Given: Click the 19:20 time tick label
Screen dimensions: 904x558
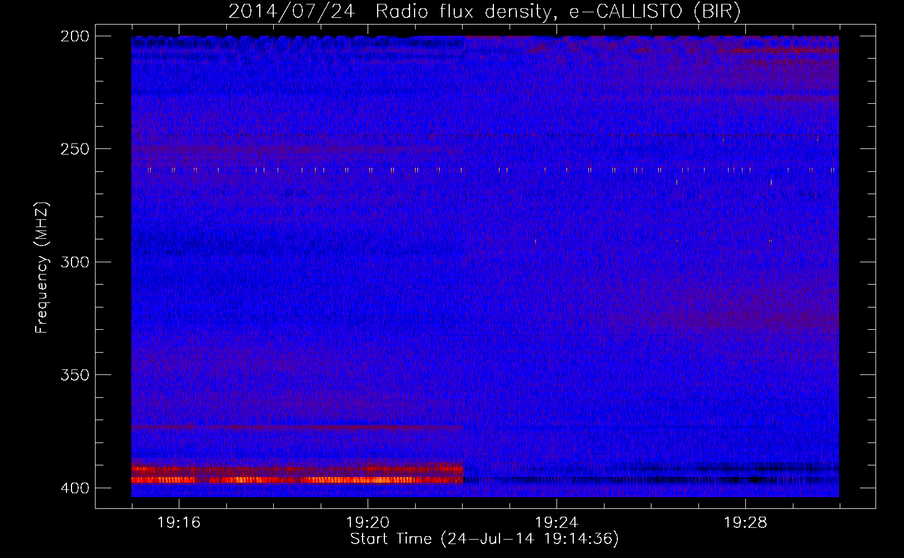Looking at the screenshot, I should click(368, 523).
